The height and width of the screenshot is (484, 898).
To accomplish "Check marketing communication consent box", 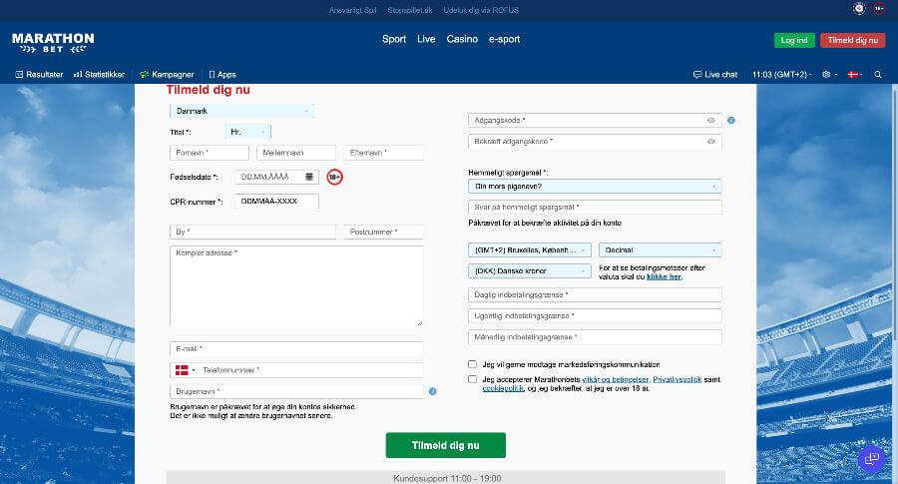I will point(472,364).
